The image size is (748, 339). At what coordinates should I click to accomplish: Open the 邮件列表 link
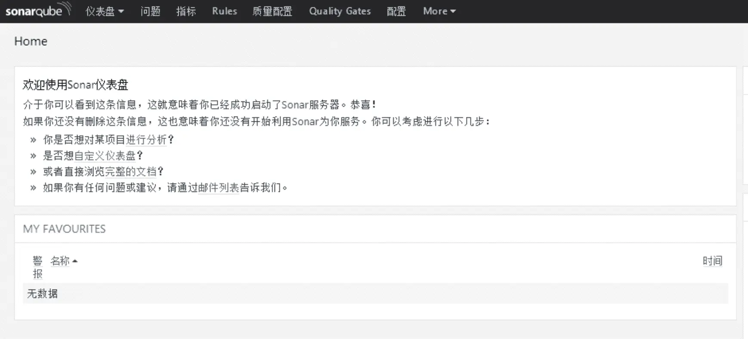(218, 188)
